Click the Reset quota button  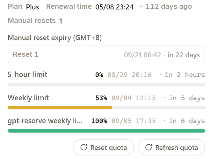click(x=103, y=147)
